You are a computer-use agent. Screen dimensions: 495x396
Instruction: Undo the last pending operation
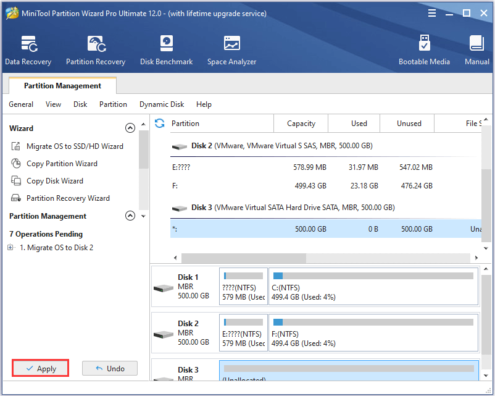110,368
